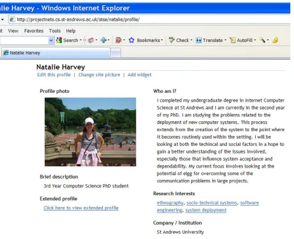Click the 'Brief description' heading
The image size is (294, 239).
[x=59, y=177]
